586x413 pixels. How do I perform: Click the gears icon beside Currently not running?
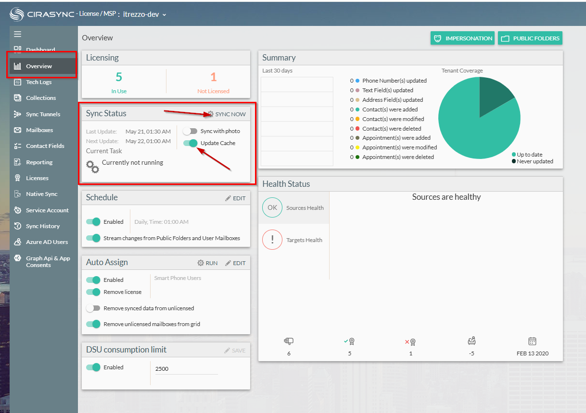(92, 167)
